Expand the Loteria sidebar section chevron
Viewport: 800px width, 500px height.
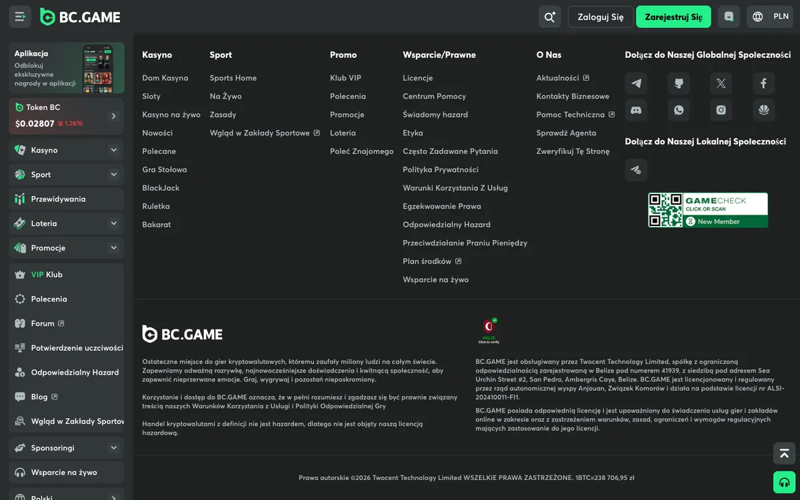pos(113,223)
